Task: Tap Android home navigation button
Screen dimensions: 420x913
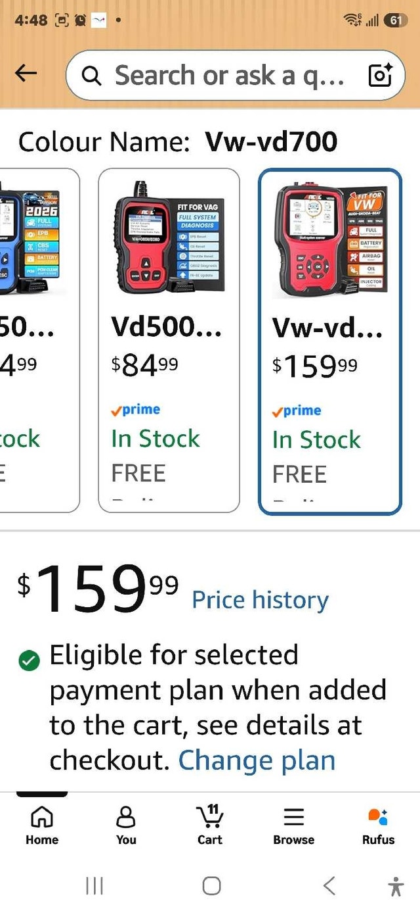Action: [x=211, y=886]
